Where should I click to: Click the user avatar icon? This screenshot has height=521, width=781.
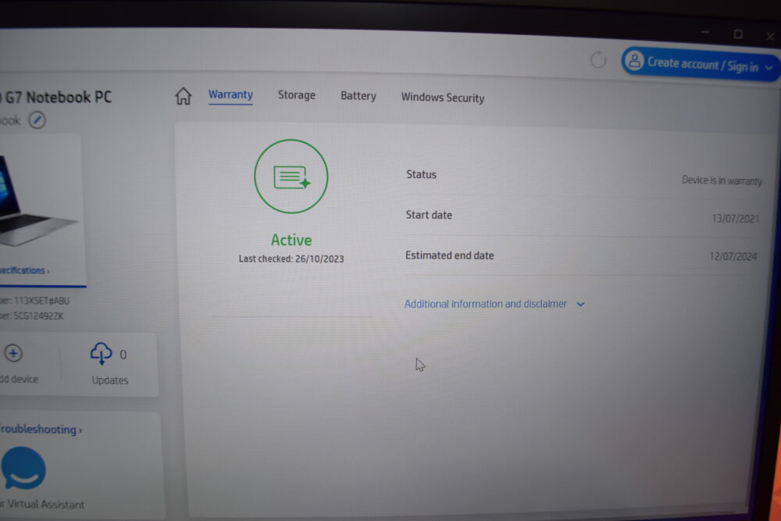coord(634,61)
